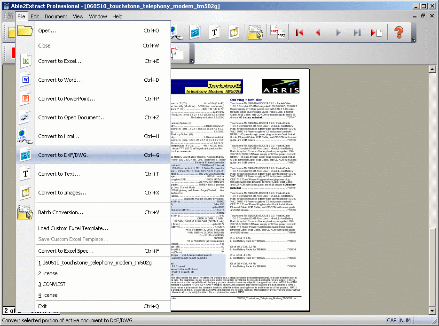Choose Convert to Excel from File menu

59,61
